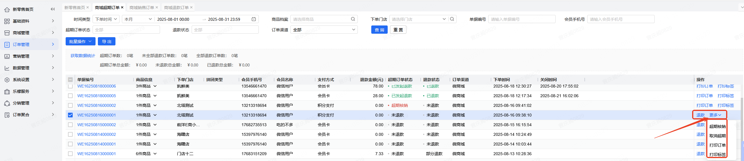The height and width of the screenshot is (161, 744).
Task: Click the 导出 button
Action: tap(107, 42)
